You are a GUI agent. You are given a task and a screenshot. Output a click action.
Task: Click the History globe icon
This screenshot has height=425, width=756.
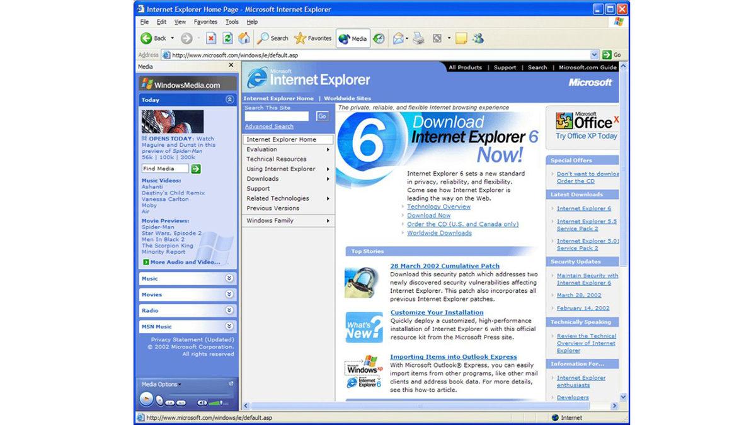[378, 38]
